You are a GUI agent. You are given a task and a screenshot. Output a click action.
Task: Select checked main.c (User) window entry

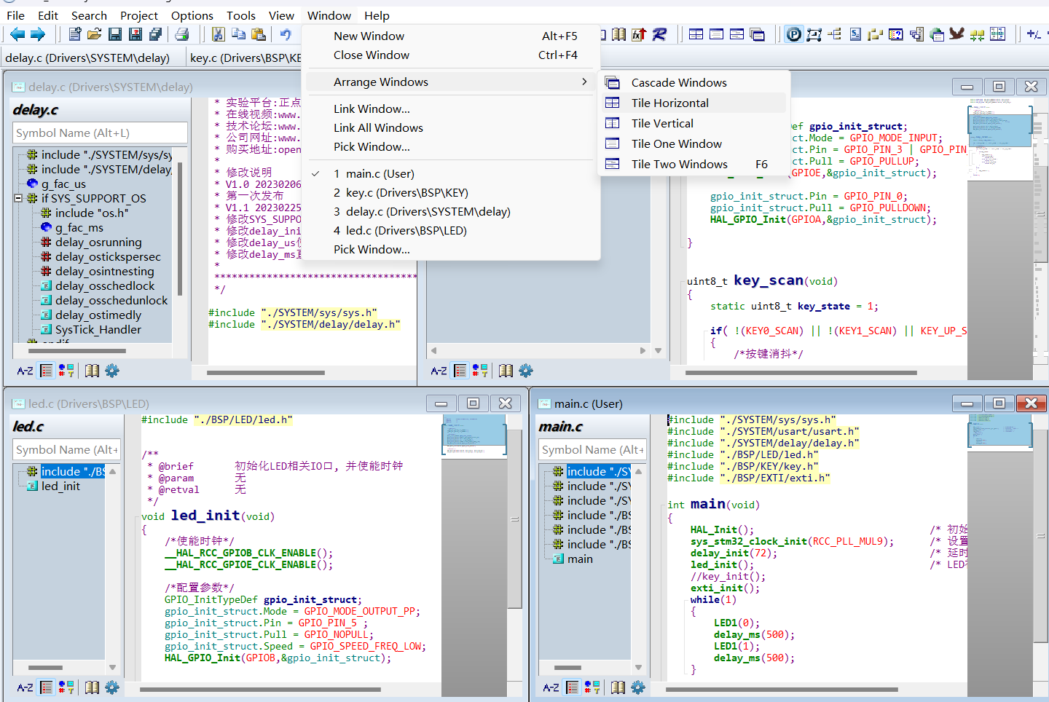[374, 173]
